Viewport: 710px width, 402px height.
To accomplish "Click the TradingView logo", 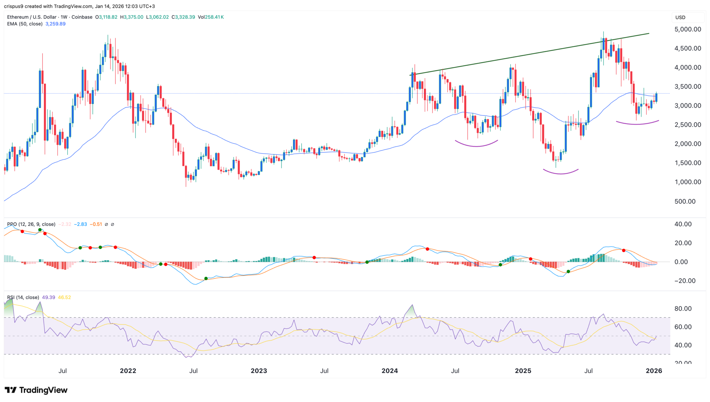I will (x=36, y=390).
